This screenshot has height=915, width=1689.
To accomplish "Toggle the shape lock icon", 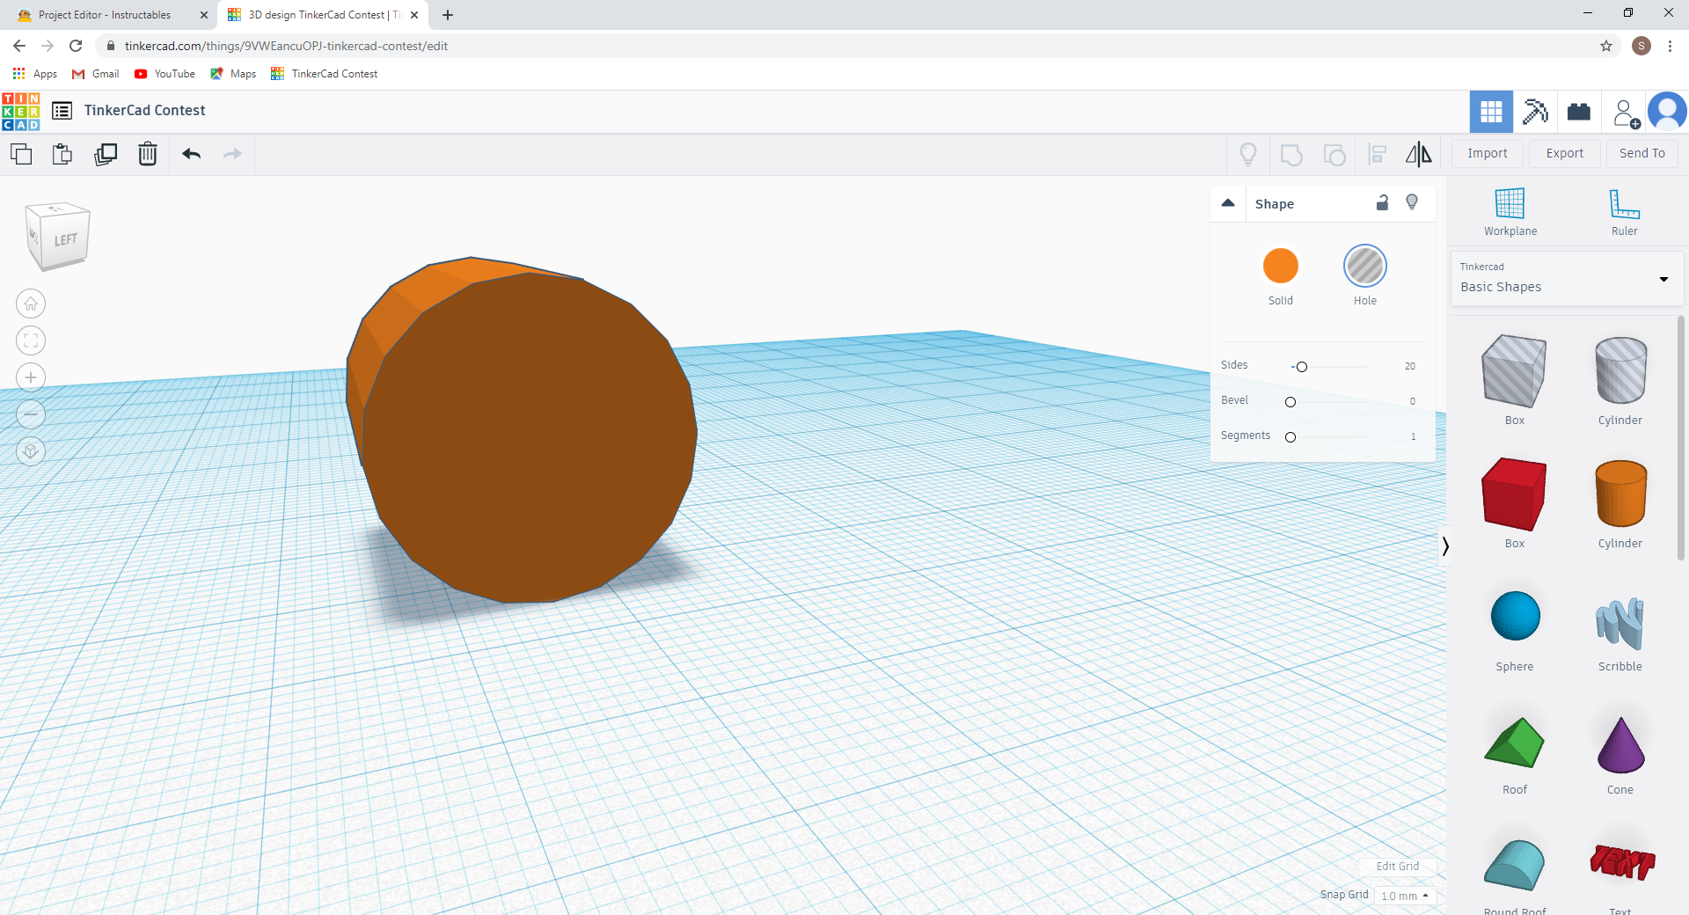I will pos(1382,202).
